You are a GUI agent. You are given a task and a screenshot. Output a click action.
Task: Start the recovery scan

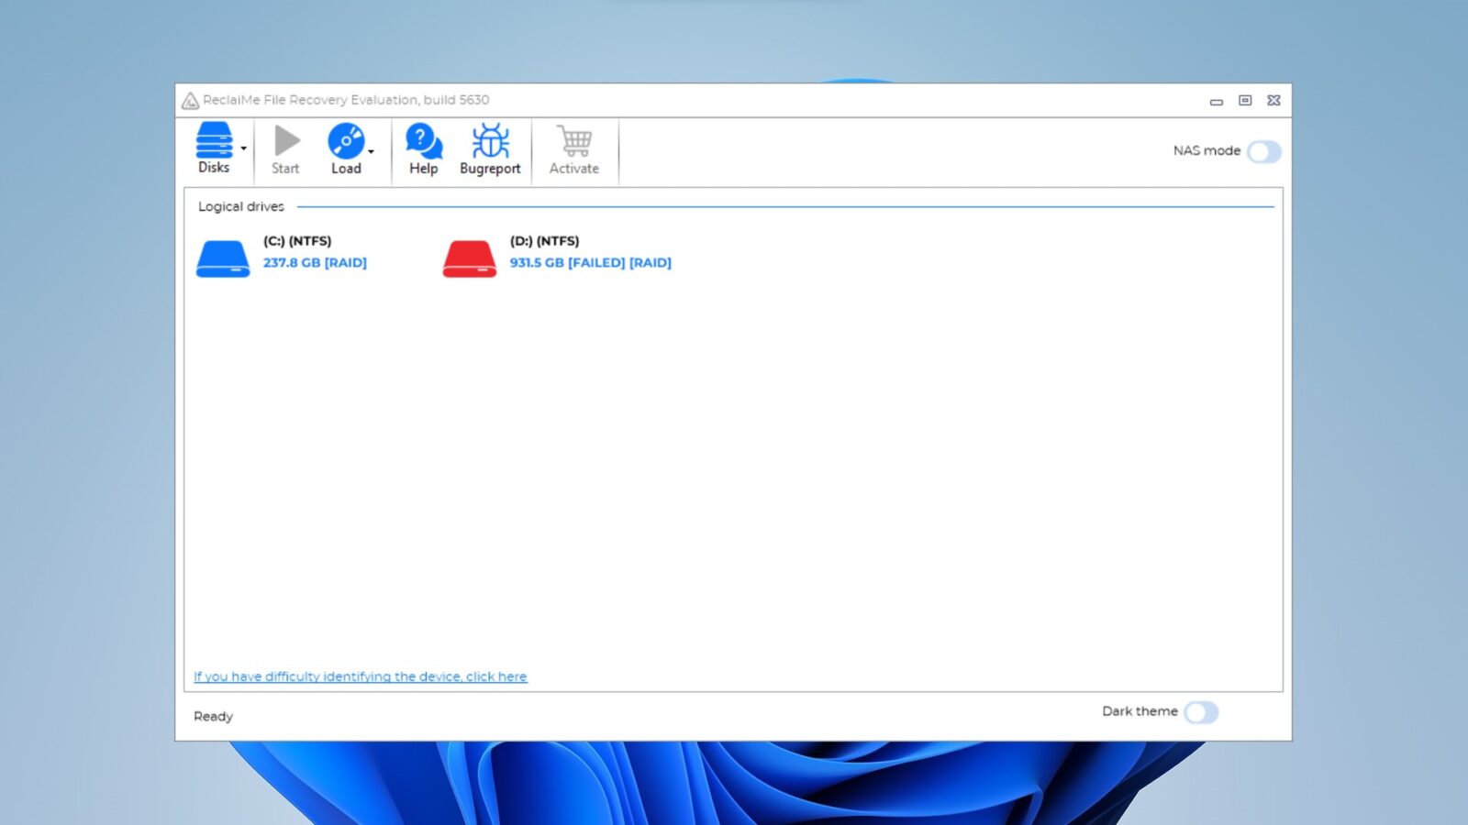click(x=284, y=148)
